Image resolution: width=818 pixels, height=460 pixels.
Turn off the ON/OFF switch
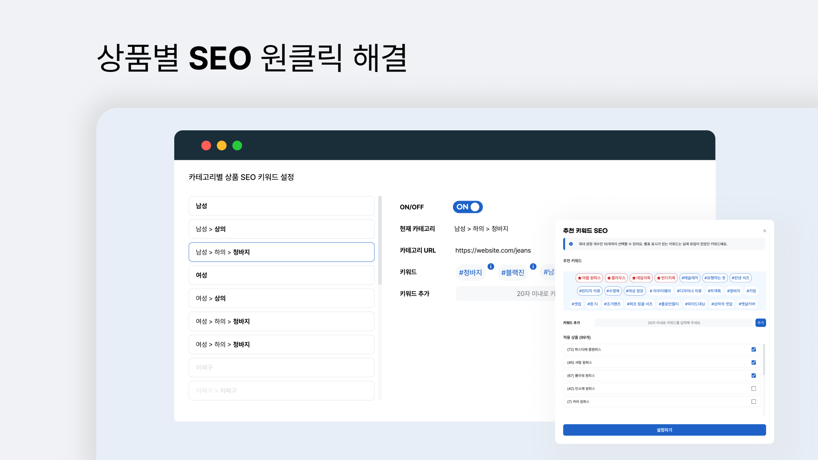point(468,207)
